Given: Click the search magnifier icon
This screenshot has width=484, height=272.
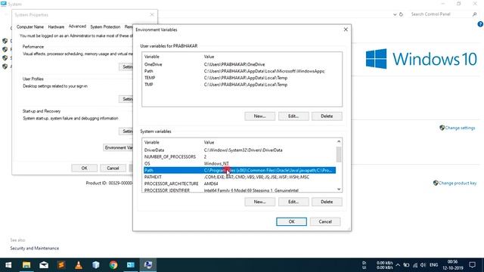Looking at the screenshot, I should pos(474,14).
